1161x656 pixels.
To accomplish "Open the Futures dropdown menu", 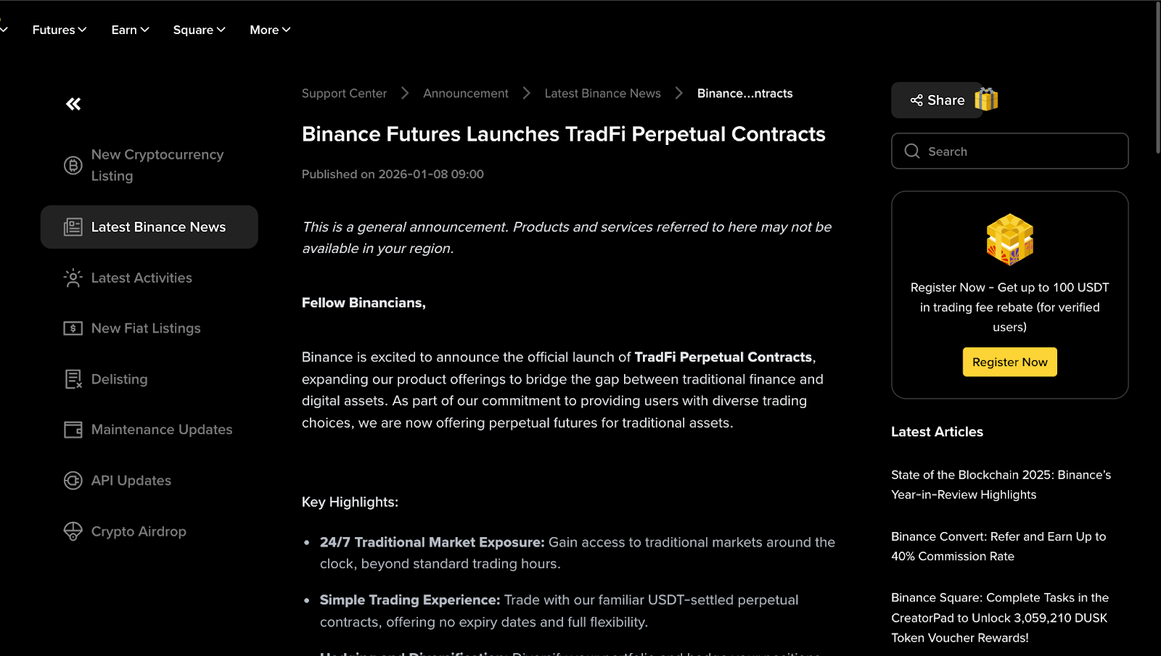I will click(59, 30).
